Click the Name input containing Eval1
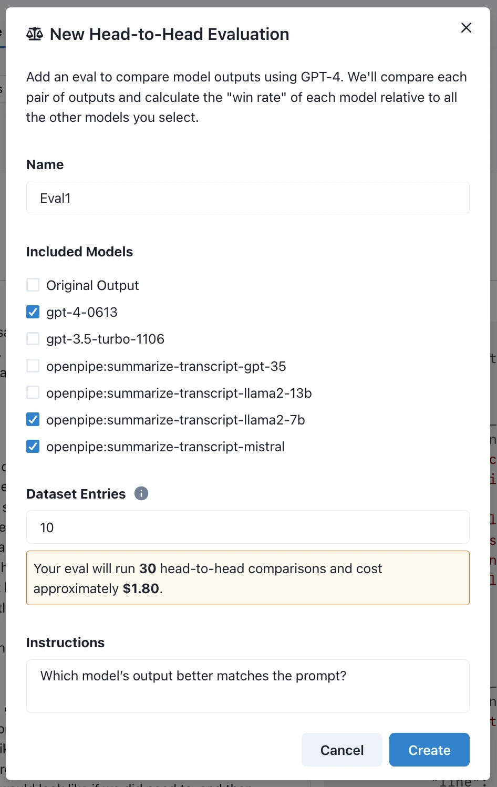The height and width of the screenshot is (787, 497). coord(247,198)
